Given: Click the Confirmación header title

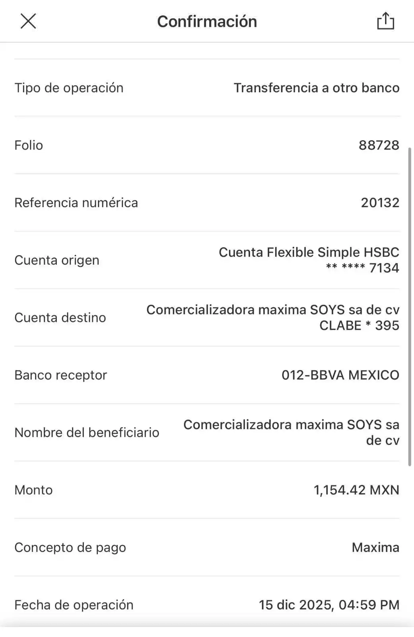Looking at the screenshot, I should tap(207, 21).
